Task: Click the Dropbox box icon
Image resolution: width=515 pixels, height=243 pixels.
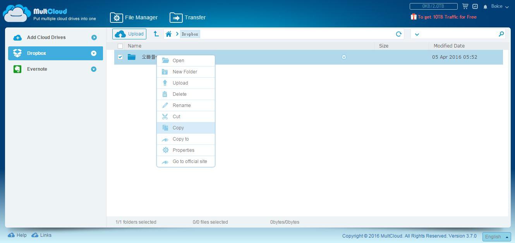Action: pyautogui.click(x=17, y=53)
